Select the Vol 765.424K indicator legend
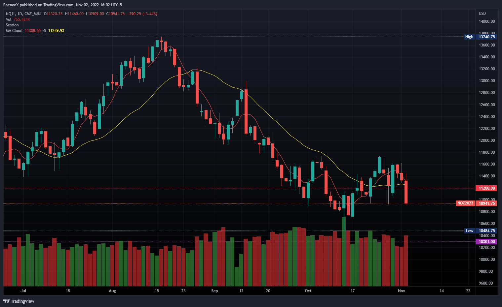The image size is (502, 307). [18, 19]
